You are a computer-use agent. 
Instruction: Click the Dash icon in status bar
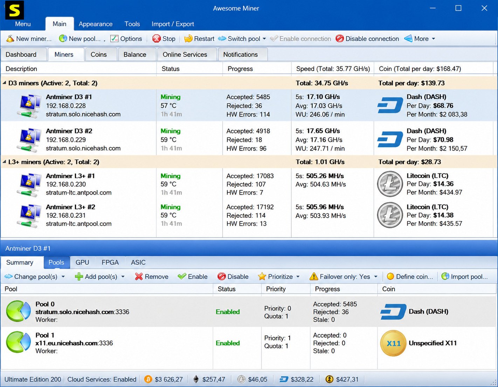click(x=284, y=379)
